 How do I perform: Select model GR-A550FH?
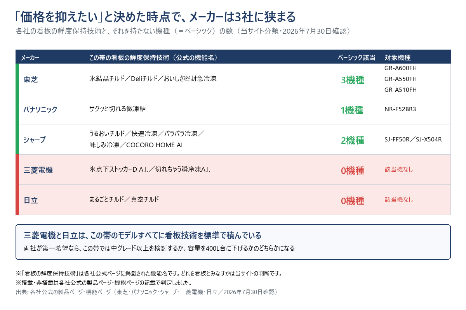coord(400,79)
